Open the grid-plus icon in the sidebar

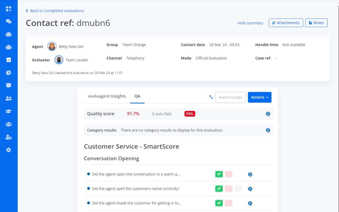(x=9, y=9)
